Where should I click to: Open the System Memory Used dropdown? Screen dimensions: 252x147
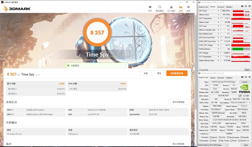[x=218, y=60]
